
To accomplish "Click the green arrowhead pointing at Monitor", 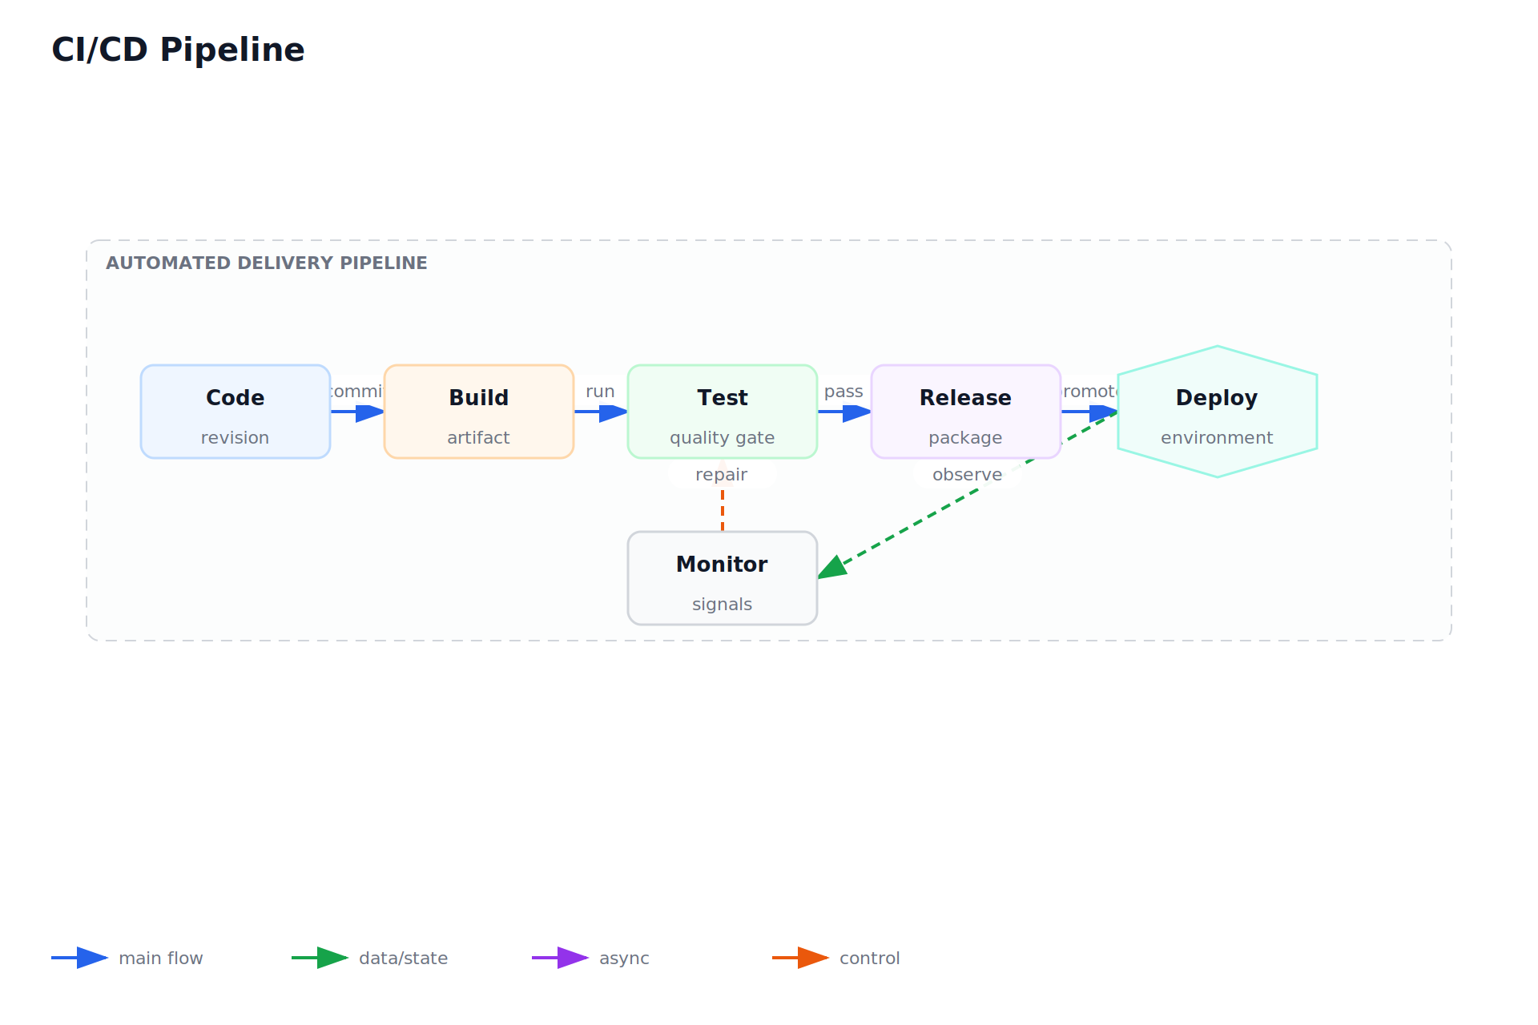I will (x=831, y=567).
